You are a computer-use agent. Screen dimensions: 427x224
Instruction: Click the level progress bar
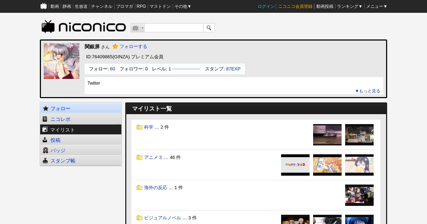point(186,69)
